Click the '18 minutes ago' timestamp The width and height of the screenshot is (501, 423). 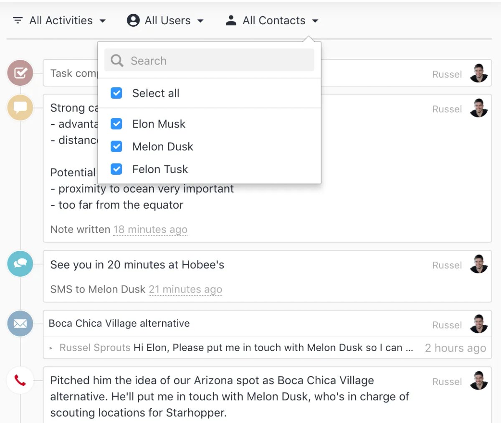click(150, 229)
